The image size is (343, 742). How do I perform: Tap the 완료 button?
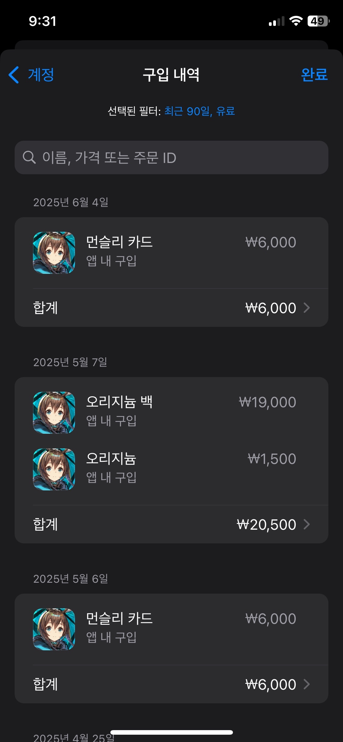click(314, 75)
